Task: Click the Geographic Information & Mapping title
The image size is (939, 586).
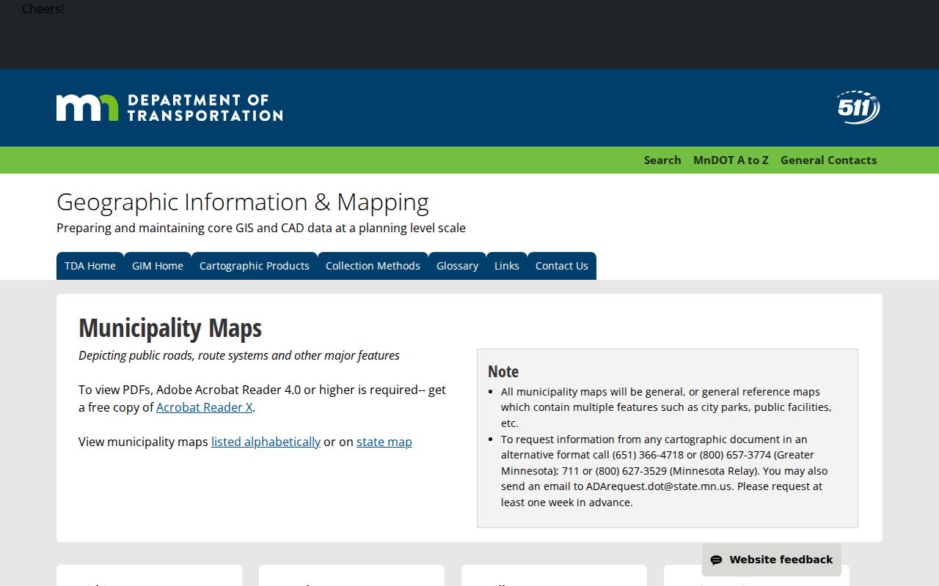Action: (x=243, y=202)
